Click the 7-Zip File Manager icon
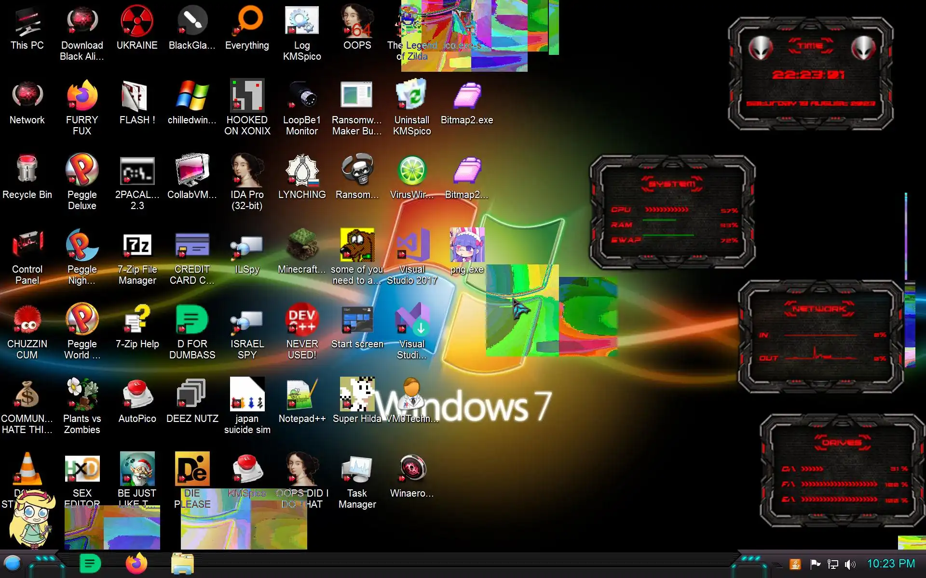 point(137,246)
